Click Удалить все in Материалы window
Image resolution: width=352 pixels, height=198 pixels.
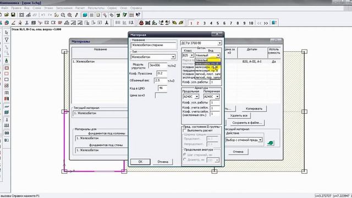pyautogui.click(x=239, y=116)
